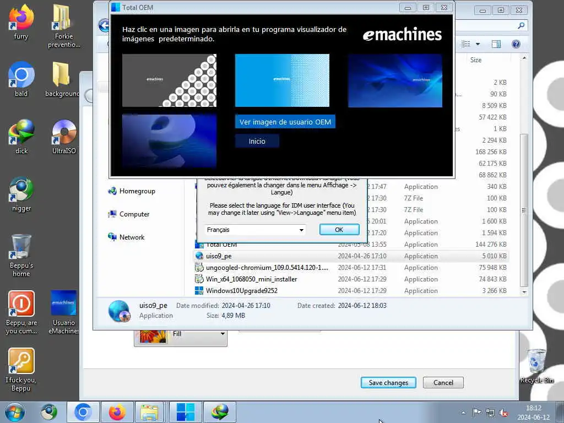Open Firefox from the taskbar

[117, 412]
